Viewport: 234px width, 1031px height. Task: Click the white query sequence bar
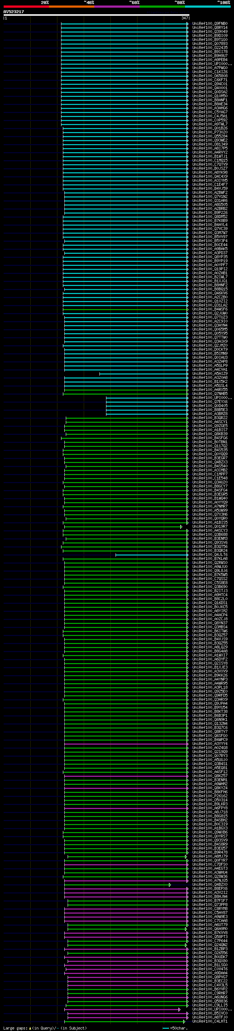tap(97, 15)
